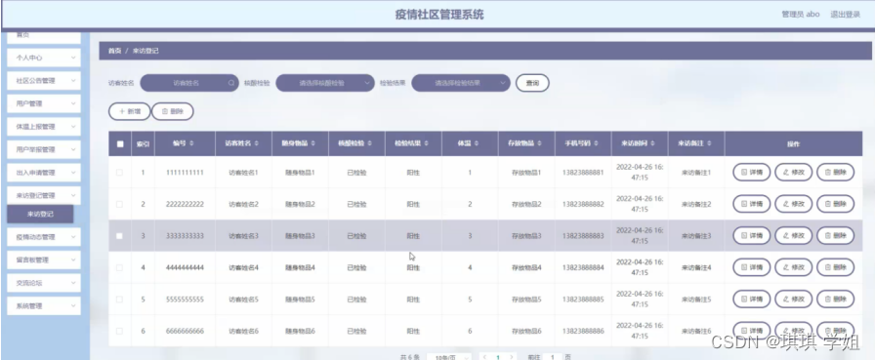Click 删除 for row 2222222222
The image size is (875, 360).
pos(835,205)
